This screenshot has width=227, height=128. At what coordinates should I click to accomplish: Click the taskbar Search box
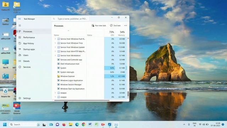(x=25, y=124)
